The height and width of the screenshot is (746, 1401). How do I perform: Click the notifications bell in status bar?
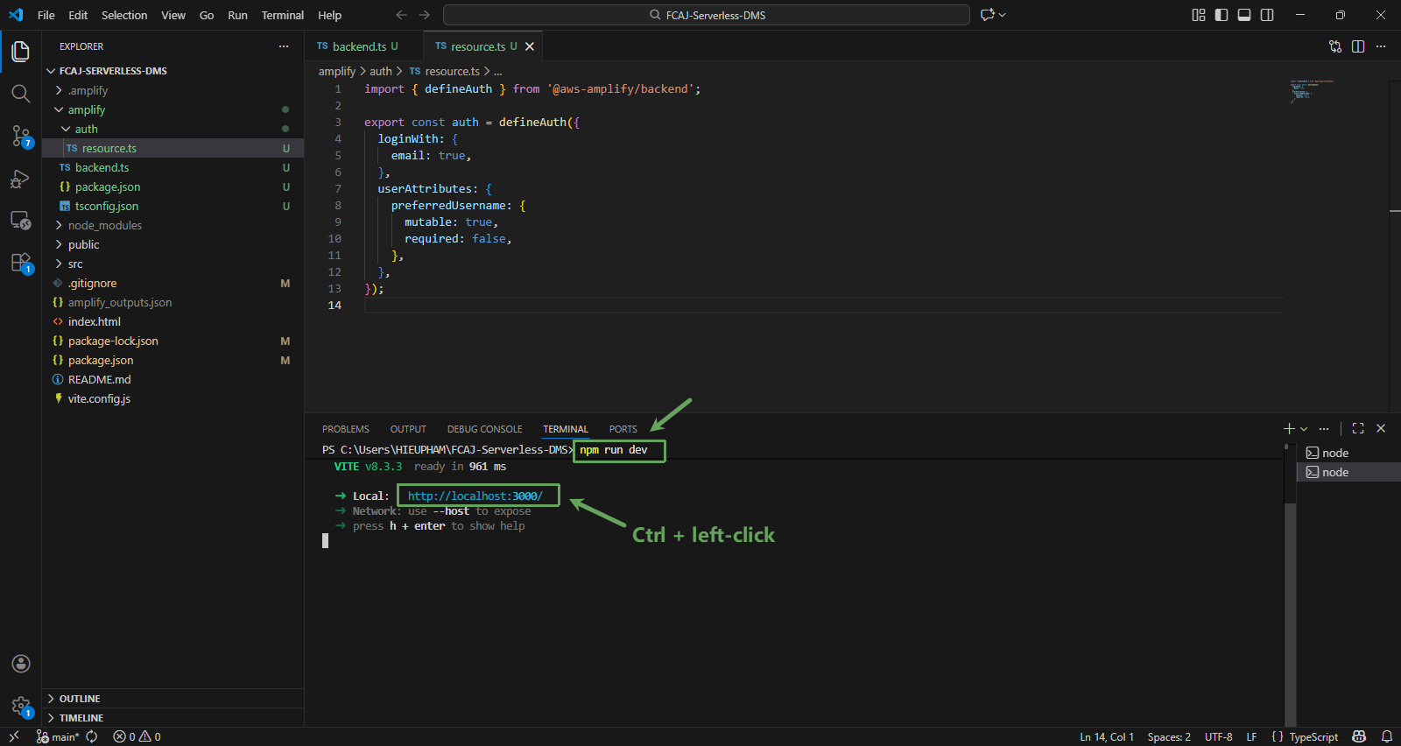click(1387, 736)
